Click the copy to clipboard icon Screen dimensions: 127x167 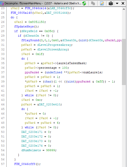(x=93, y=3)
